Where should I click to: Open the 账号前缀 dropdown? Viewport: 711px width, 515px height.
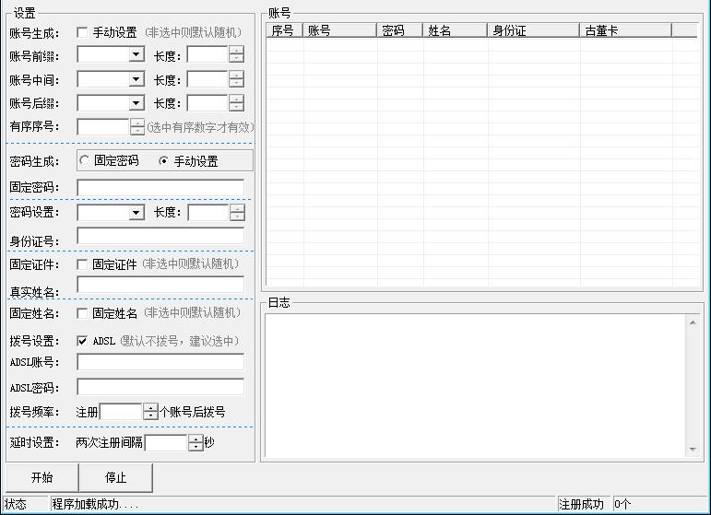point(136,55)
